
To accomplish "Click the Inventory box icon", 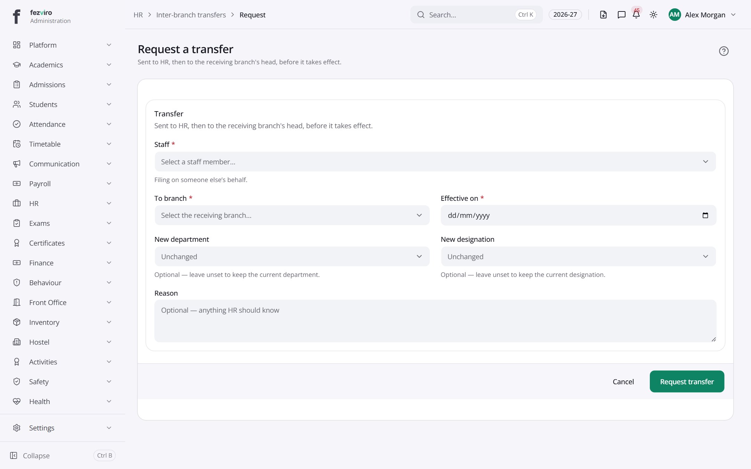I will click(17, 322).
